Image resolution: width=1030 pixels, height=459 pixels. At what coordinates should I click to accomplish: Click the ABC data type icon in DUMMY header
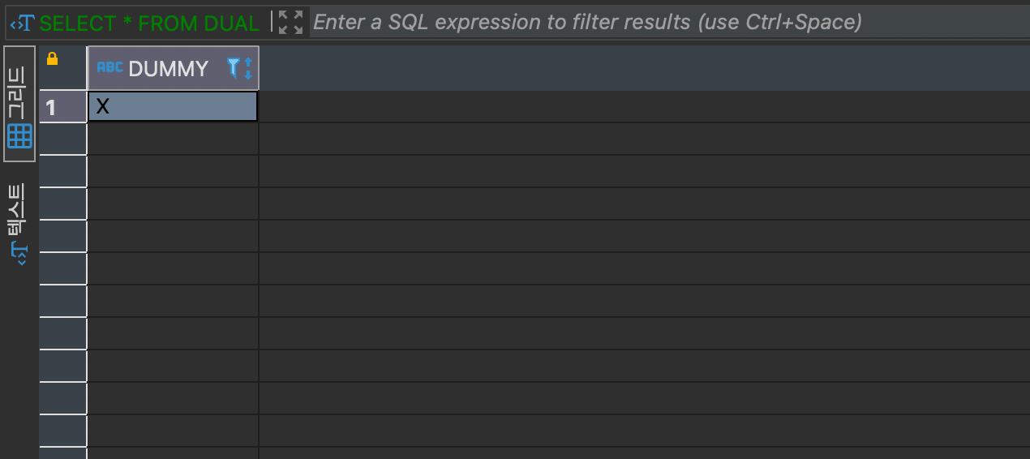pos(109,67)
